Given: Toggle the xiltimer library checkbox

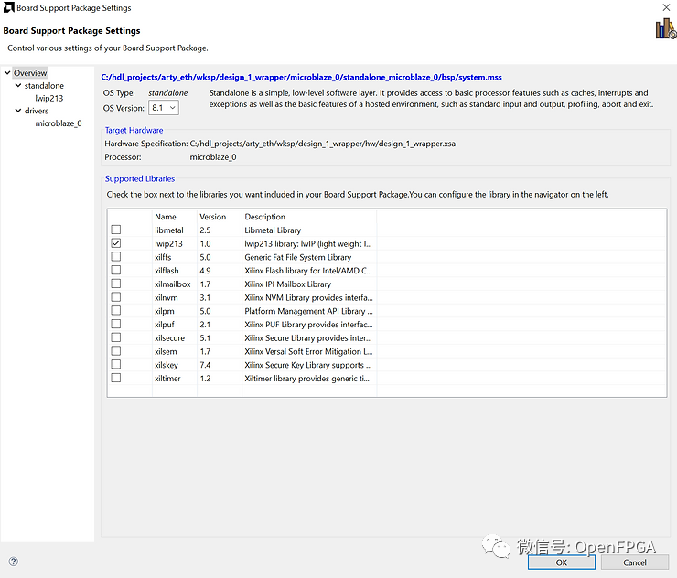Looking at the screenshot, I should coord(116,378).
